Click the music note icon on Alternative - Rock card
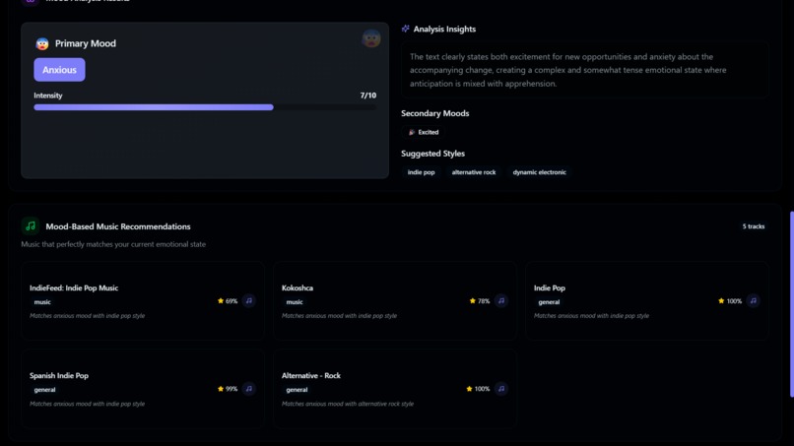The height and width of the screenshot is (446, 794). pyautogui.click(x=500, y=389)
